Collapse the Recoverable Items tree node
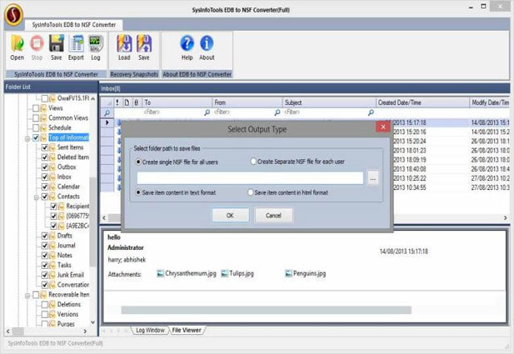The height and width of the screenshot is (354, 514). tap(27, 296)
